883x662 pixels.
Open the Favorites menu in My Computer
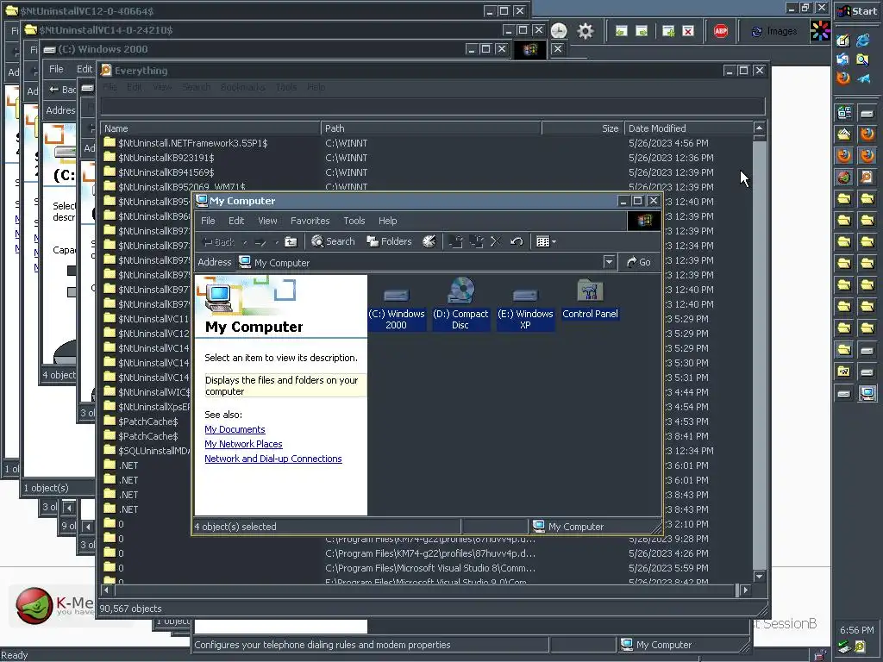pos(310,221)
